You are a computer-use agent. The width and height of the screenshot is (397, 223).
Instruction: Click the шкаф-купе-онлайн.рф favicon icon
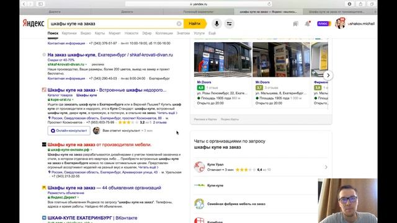click(x=44, y=144)
